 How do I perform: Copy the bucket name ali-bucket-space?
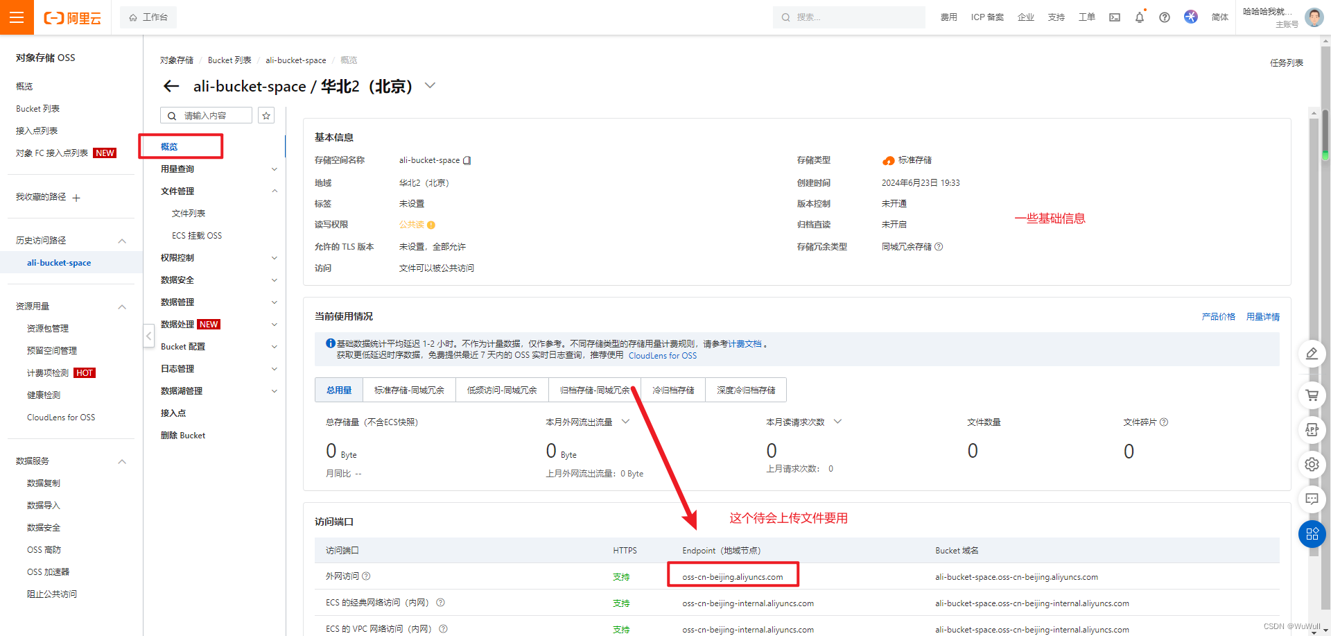(x=467, y=160)
